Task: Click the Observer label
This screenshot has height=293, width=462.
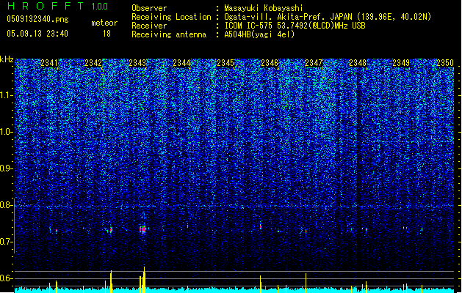Action: [x=149, y=8]
